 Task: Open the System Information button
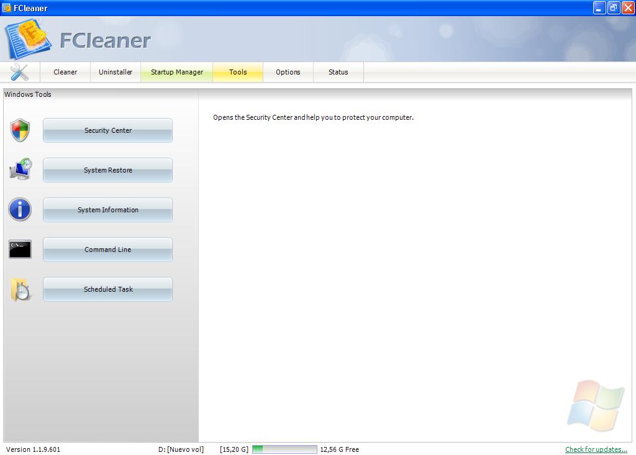pyautogui.click(x=108, y=210)
